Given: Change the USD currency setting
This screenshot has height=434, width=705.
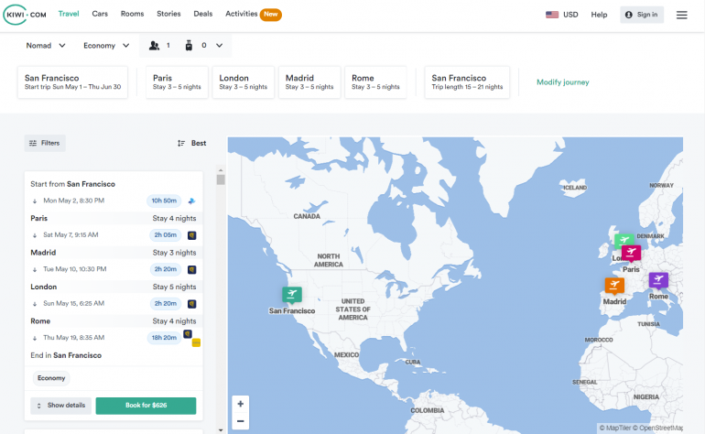Looking at the screenshot, I should click(562, 15).
